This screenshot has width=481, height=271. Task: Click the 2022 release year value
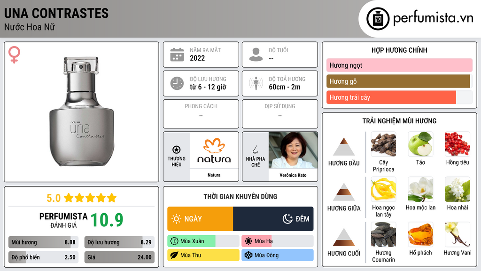[x=197, y=58]
